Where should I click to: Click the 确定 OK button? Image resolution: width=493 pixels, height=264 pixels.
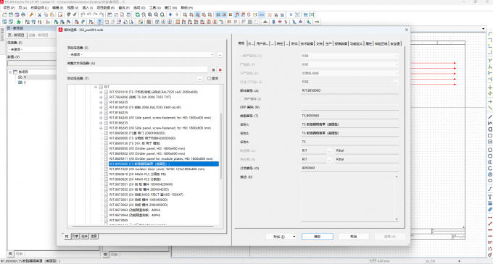pyautogui.click(x=318, y=237)
